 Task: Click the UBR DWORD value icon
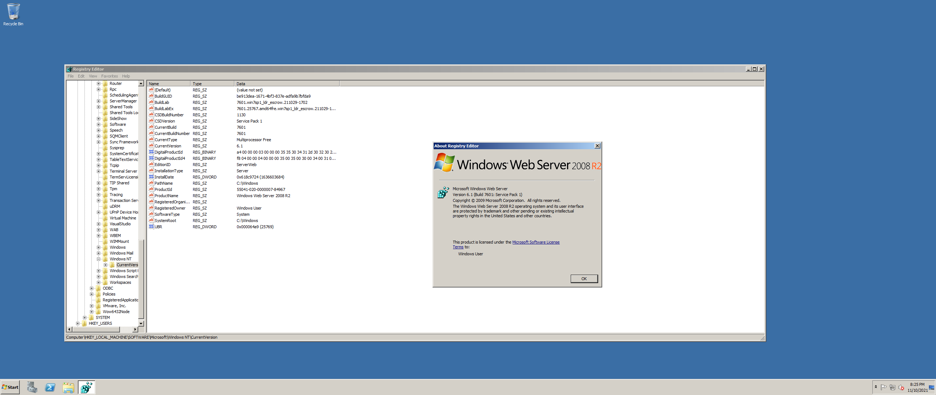click(x=151, y=227)
